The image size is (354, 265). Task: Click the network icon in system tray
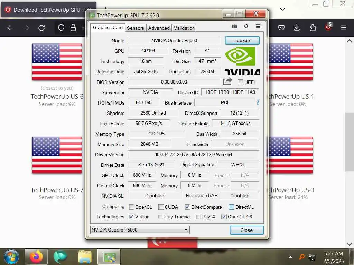coord(312,257)
